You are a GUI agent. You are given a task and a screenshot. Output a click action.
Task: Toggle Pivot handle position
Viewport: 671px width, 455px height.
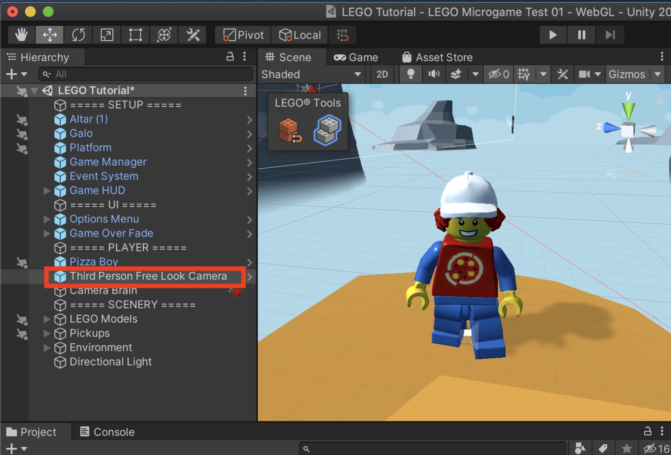(243, 35)
